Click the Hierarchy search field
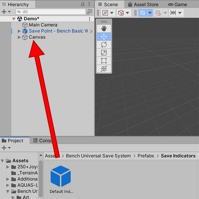Screen dimensions: 199x199 pyautogui.click(x=51, y=12)
